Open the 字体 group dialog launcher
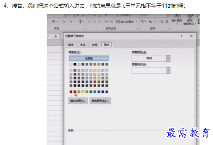213x145 pixels. pos(85,29)
